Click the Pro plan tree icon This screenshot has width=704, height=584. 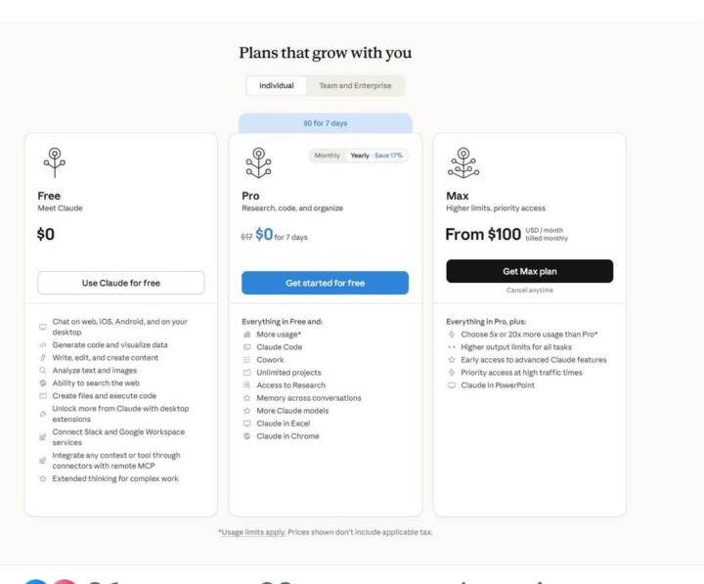[258, 161]
